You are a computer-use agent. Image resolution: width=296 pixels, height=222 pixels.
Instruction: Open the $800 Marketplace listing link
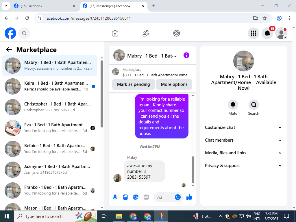click(x=152, y=72)
